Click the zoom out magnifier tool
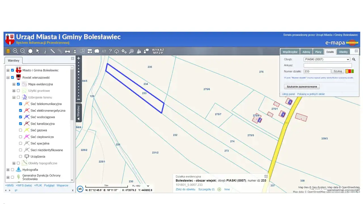This screenshot has height=204, width=363. point(23,51)
